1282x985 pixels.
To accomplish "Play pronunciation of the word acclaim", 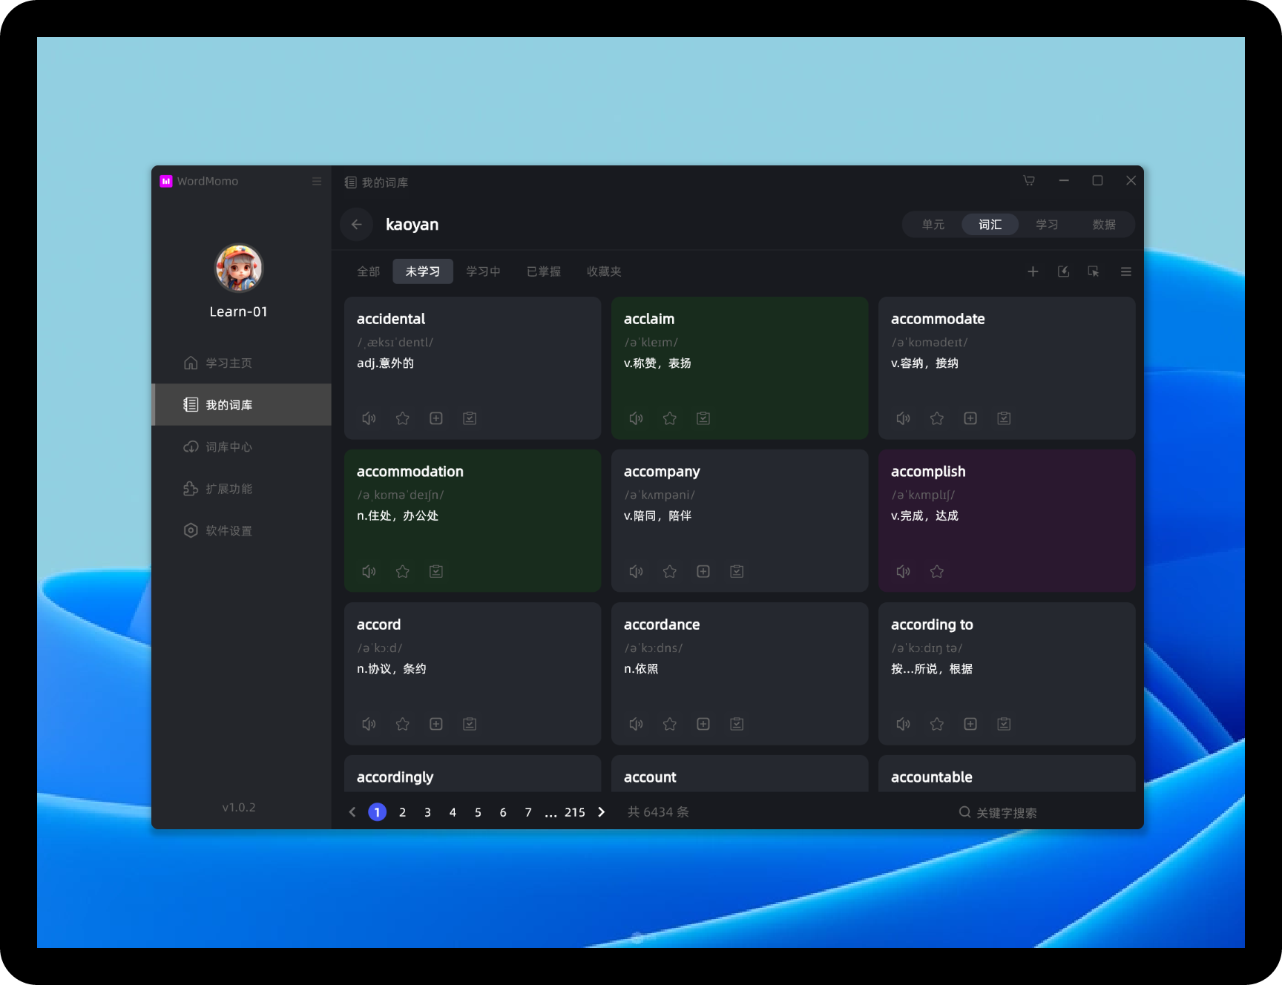I will (x=636, y=418).
